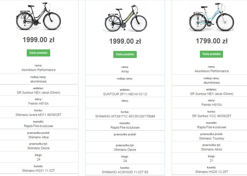Click the SR Suntour XCC 48/38/28T crank value

click(211, 116)
